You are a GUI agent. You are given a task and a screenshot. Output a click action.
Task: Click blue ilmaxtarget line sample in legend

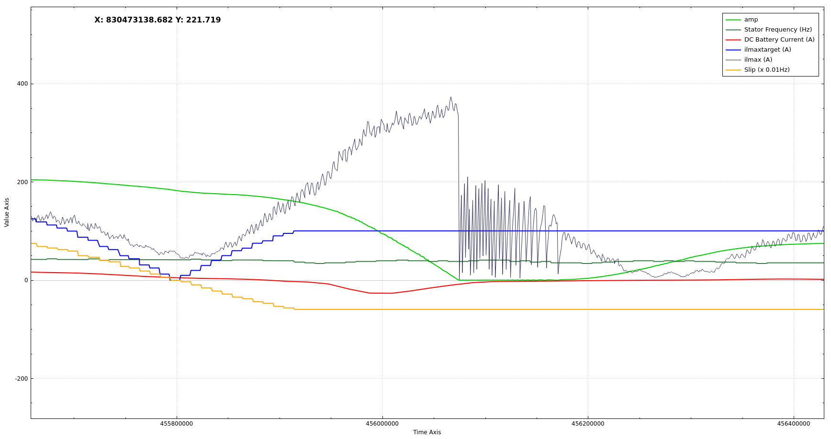click(x=733, y=50)
